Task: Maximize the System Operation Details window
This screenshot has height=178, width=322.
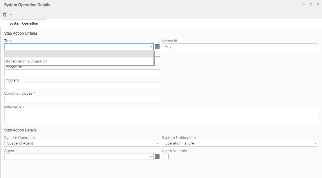Action: [x=311, y=4]
